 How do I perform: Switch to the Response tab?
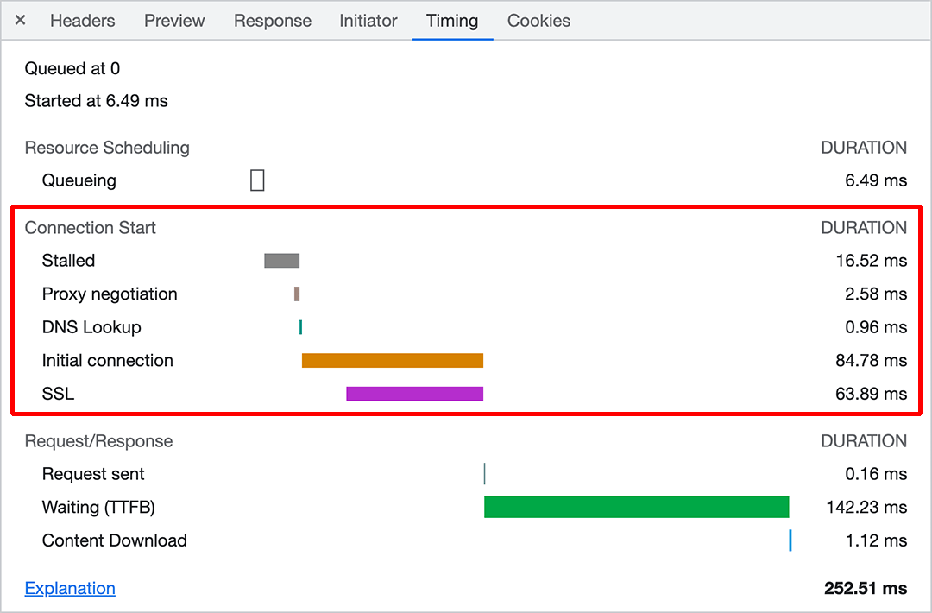(x=273, y=21)
